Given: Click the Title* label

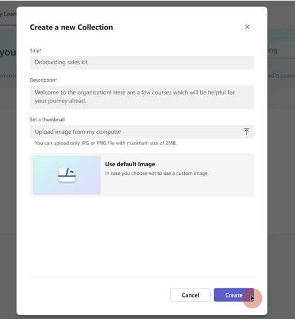Looking at the screenshot, I should (x=36, y=50).
